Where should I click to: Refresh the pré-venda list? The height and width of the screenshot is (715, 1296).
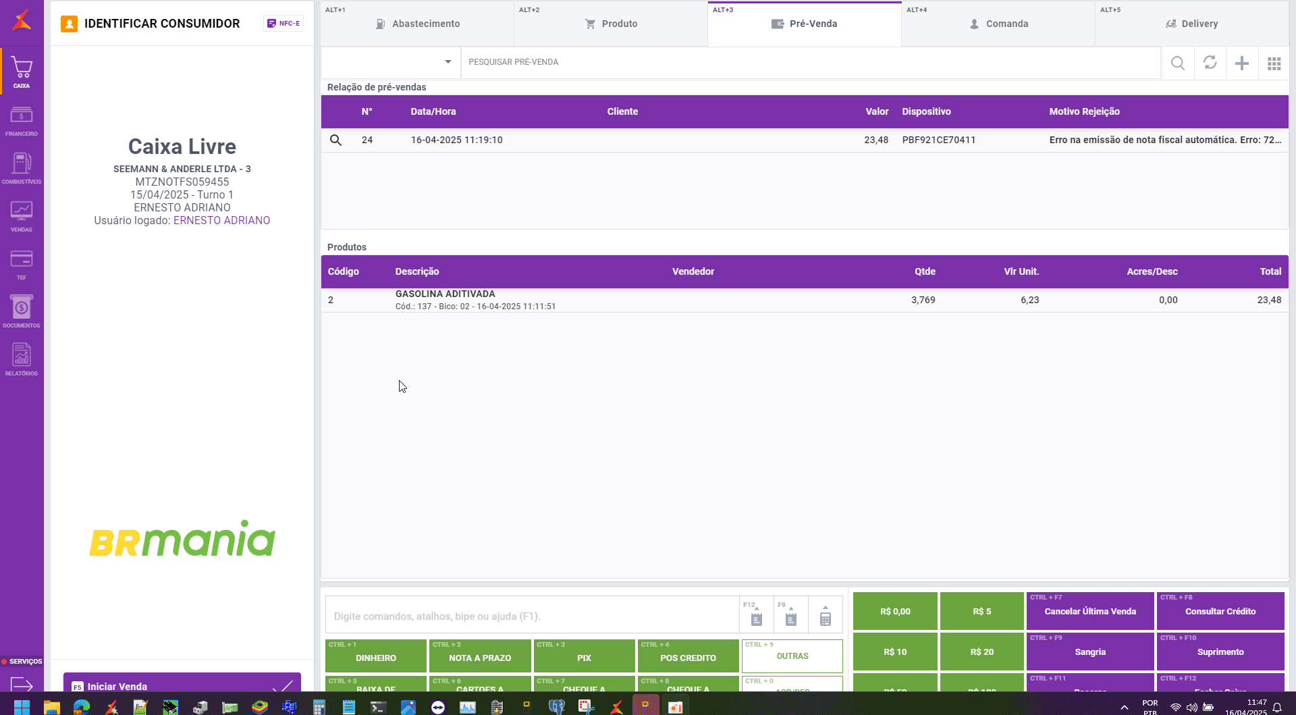1210,63
